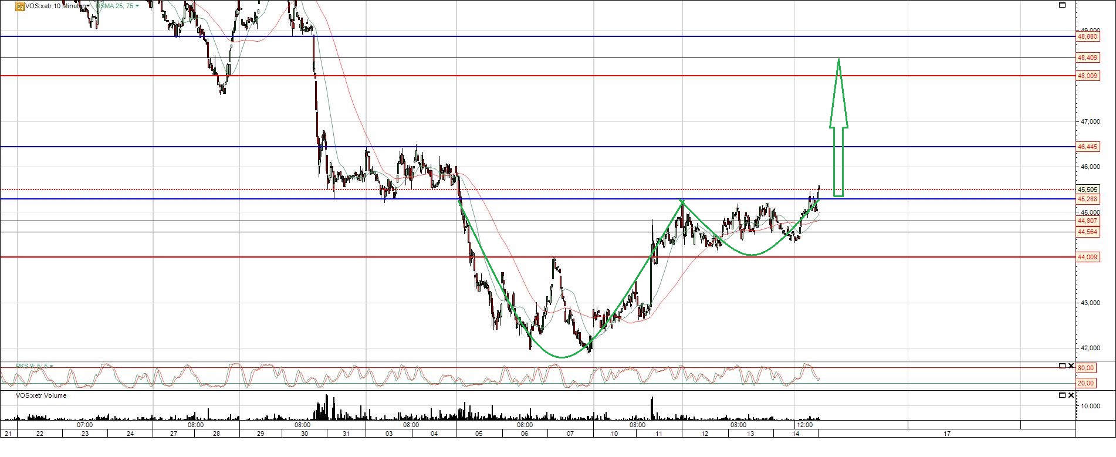Close the PKS oscillator panel

coord(1071,365)
